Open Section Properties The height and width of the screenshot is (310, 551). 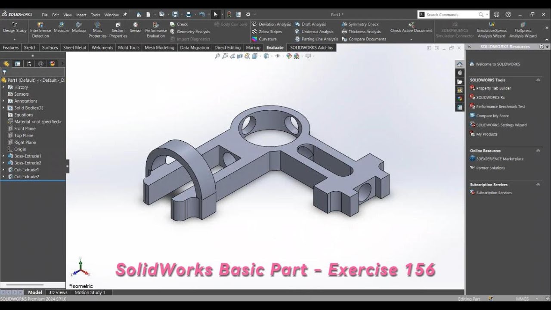(x=118, y=30)
